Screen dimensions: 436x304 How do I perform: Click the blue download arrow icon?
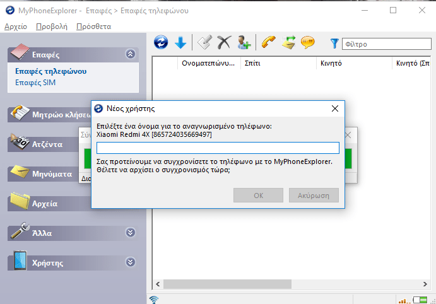click(x=180, y=42)
